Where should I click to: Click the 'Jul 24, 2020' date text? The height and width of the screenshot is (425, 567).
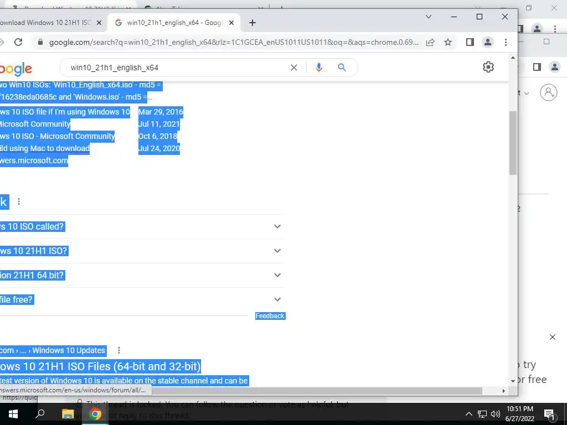click(x=159, y=148)
